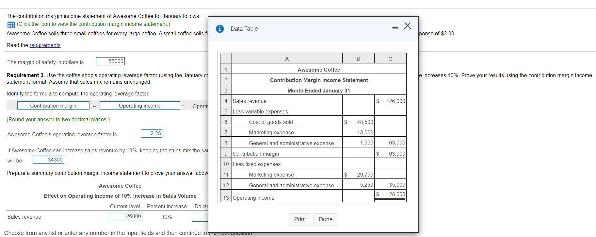Click the 'Current level' column heading

(125, 206)
